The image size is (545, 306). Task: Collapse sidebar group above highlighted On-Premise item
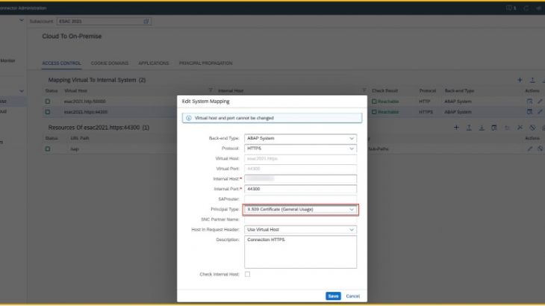point(22,91)
